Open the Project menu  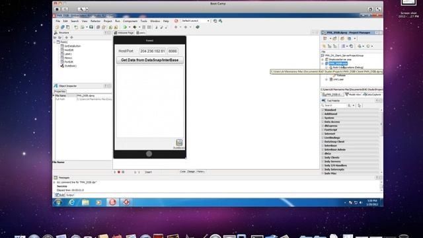[108, 21]
